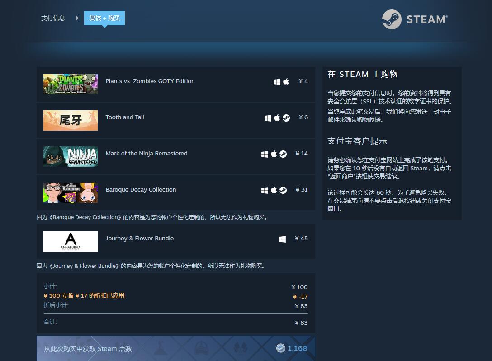492x361 pixels.
Task: Open the Tooth and Tail thumbnail
Action: 70,120
